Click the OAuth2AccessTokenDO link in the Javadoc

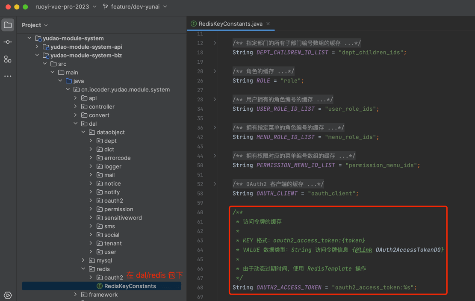[x=409, y=250]
